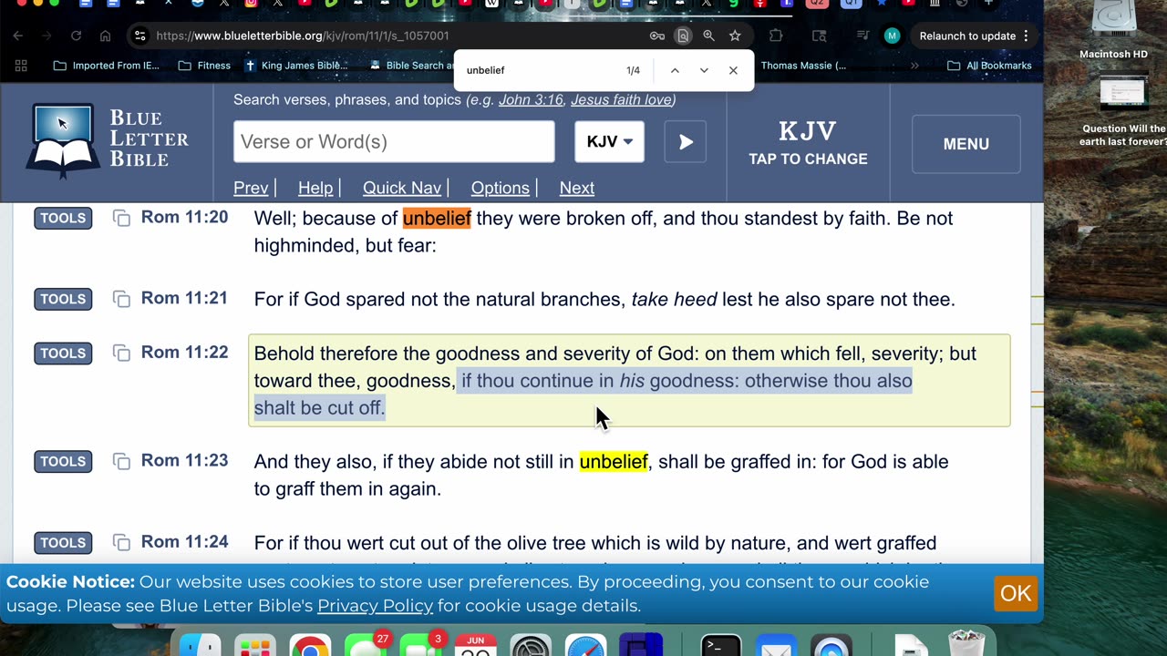Open TOOLS for Rom 11:20
Screen dimensions: 1167x656
point(63,218)
